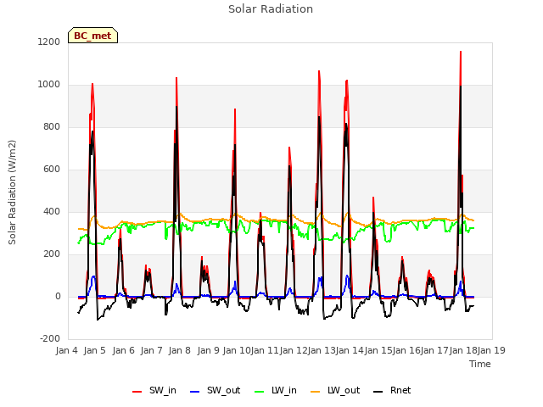Click the Jan 18 x-axis label
Image resolution: width=543 pixels, height=407 pixels.
[463, 350]
